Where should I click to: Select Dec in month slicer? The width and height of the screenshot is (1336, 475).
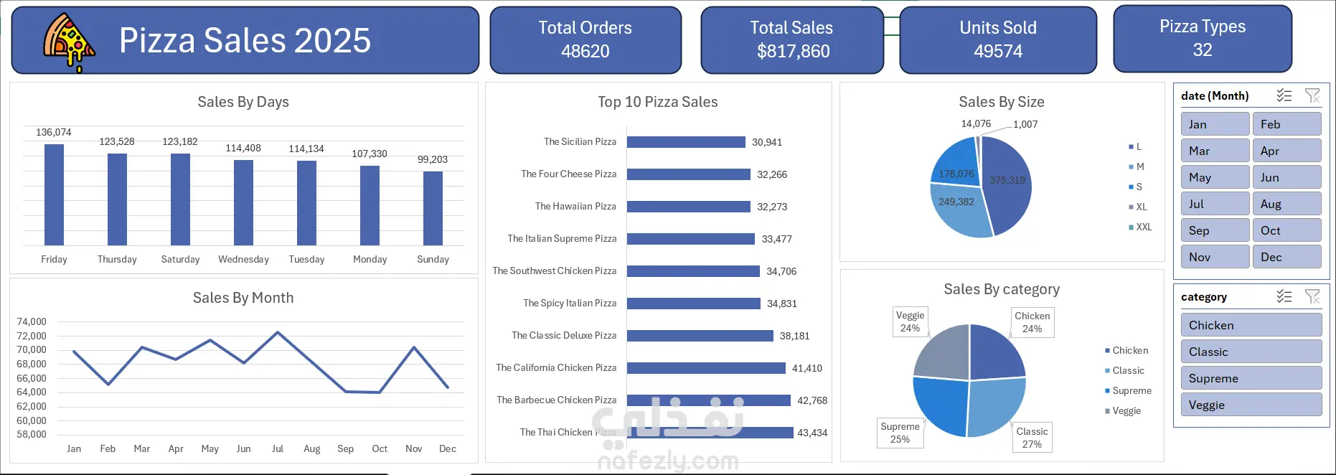(x=1286, y=257)
